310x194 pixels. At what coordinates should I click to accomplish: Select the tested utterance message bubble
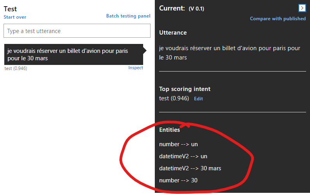point(73,54)
